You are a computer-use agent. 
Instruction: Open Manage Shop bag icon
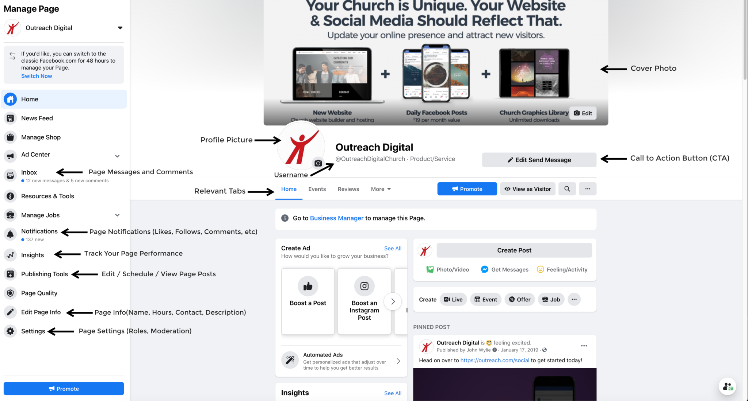click(x=10, y=137)
